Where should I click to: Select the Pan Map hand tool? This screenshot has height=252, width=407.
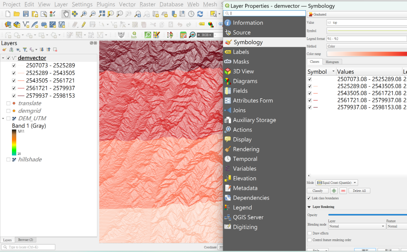click(x=66, y=14)
